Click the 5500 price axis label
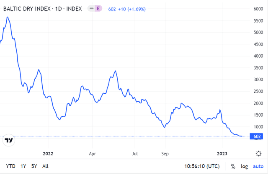 pos(258,21)
